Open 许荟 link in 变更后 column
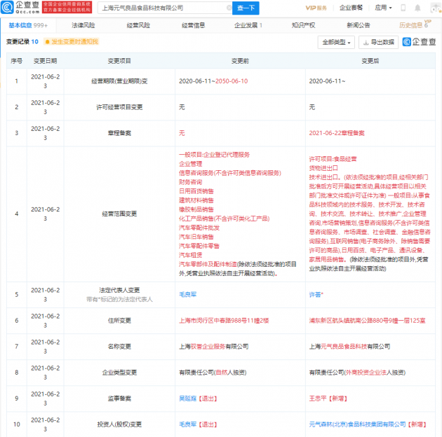Screen dimensions: 442x437 [x=316, y=294]
